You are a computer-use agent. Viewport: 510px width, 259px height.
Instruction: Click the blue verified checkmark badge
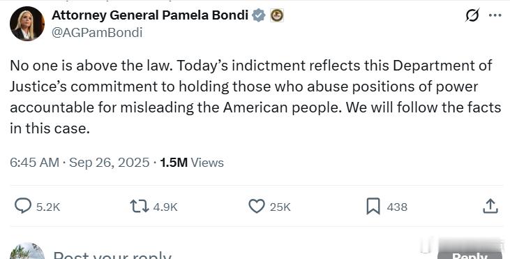point(259,15)
